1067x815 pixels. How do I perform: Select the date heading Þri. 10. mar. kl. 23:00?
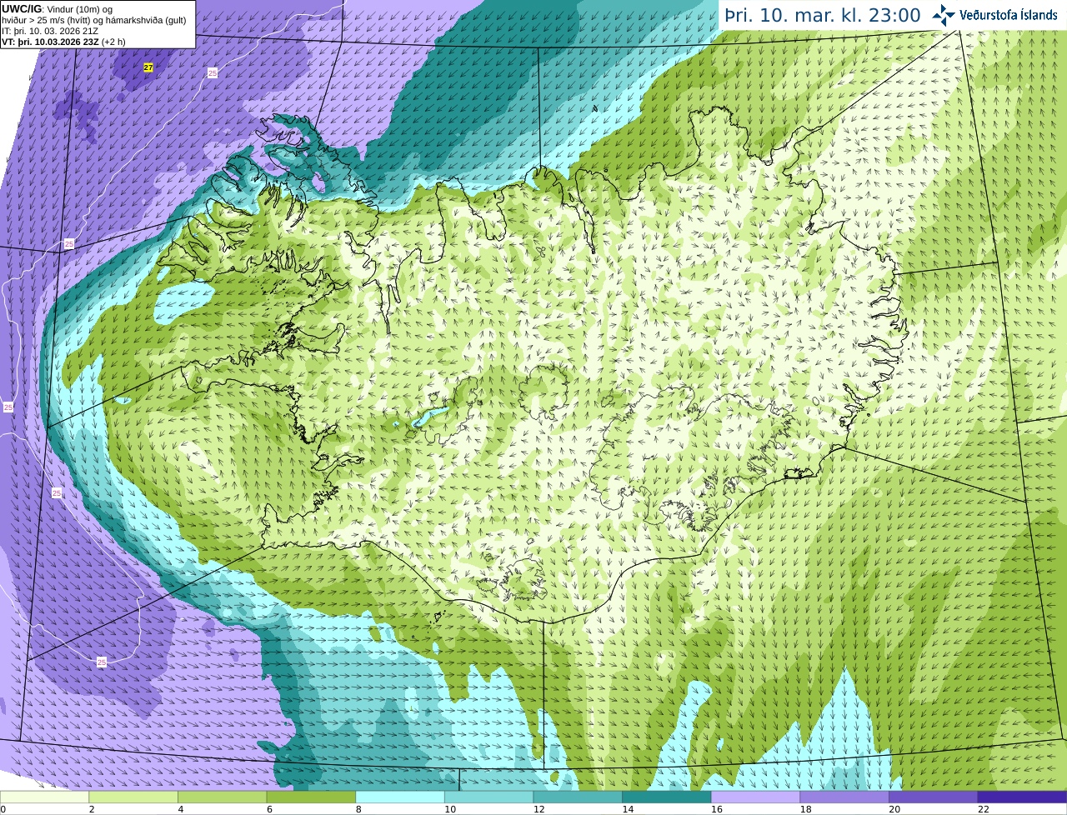coord(823,16)
